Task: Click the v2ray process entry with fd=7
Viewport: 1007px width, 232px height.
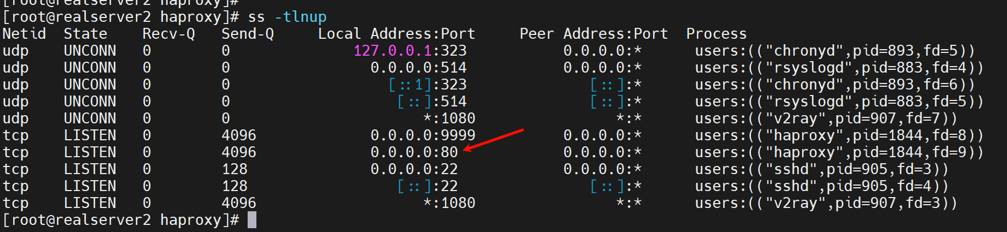Action: 826,118
